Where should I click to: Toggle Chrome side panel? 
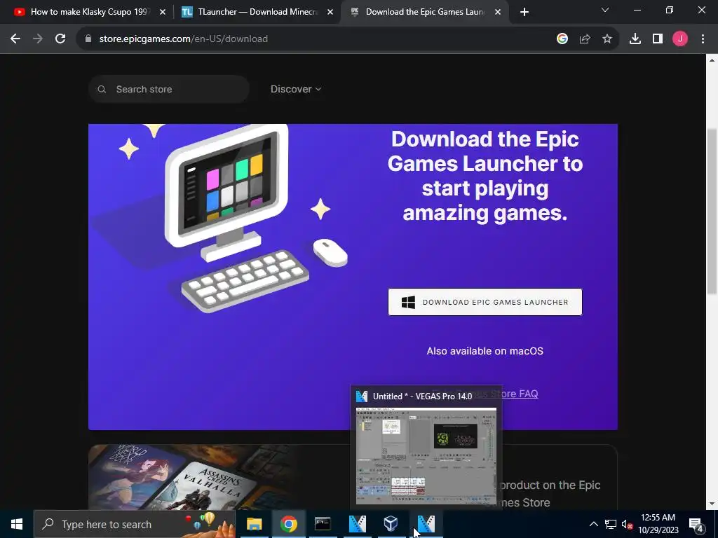[658, 39]
